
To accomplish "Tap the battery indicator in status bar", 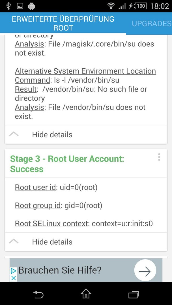I will click(x=140, y=6).
